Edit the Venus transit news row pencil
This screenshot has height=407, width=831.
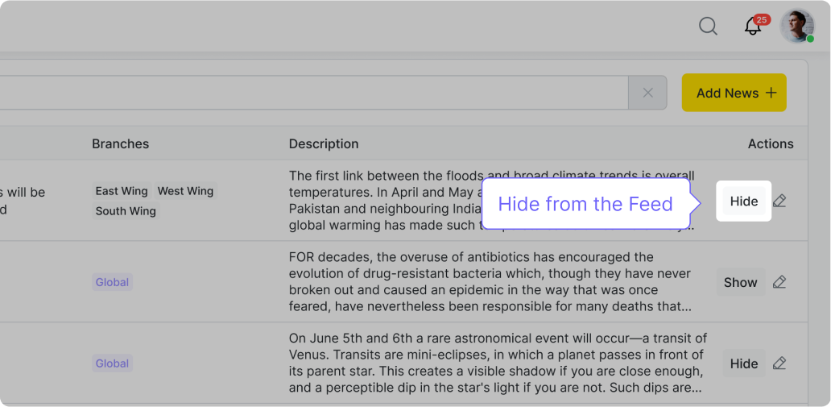tap(779, 363)
